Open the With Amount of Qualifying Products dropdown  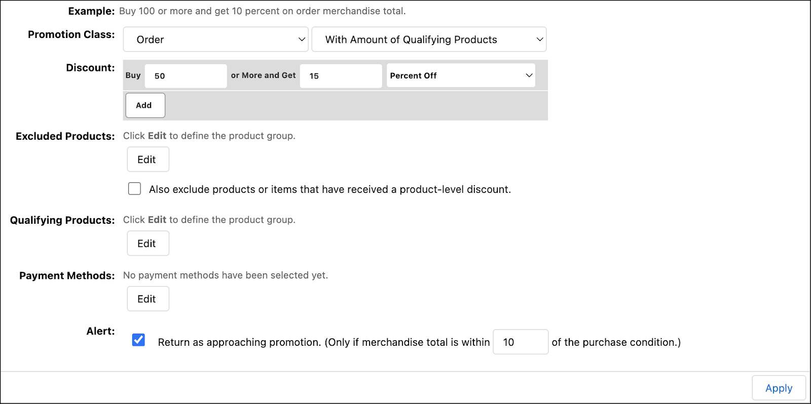coord(428,39)
